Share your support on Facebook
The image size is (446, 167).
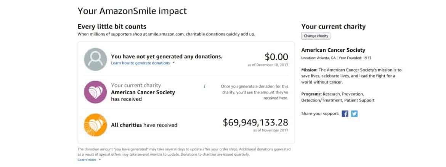point(345,113)
